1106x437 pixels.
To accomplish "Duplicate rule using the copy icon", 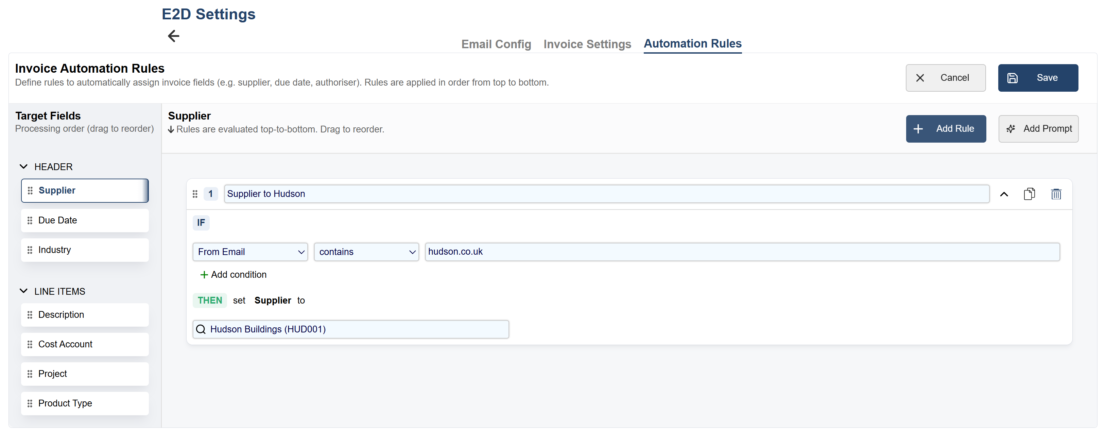I will (1029, 194).
